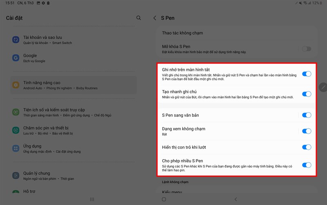Turn off Tạo nhanh ghi chú switch
The image size is (327, 205).
[x=307, y=94]
